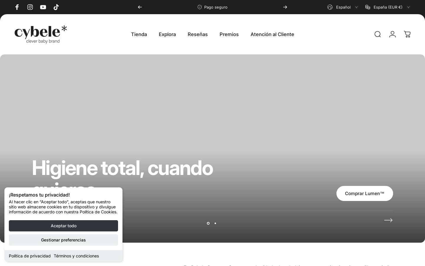Screen dimensions: 425x266
Task: Click the ¡Respetamos tu privacidad! heading
Action: tap(39, 195)
